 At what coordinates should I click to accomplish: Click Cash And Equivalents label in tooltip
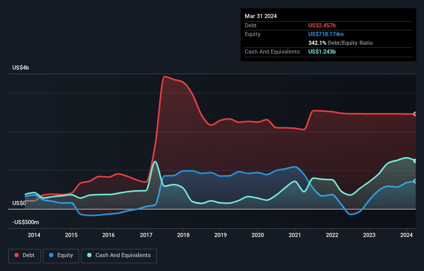(272, 52)
